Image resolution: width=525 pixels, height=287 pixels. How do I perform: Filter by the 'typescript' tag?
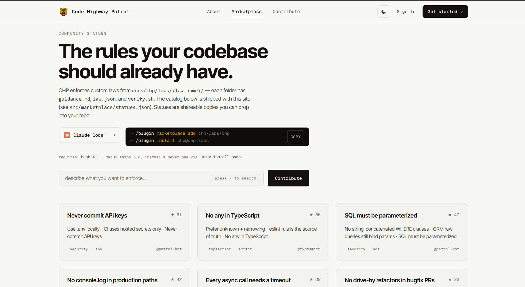click(x=220, y=249)
